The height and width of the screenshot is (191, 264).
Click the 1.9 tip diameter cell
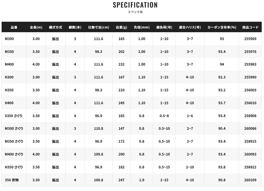coord(142,180)
